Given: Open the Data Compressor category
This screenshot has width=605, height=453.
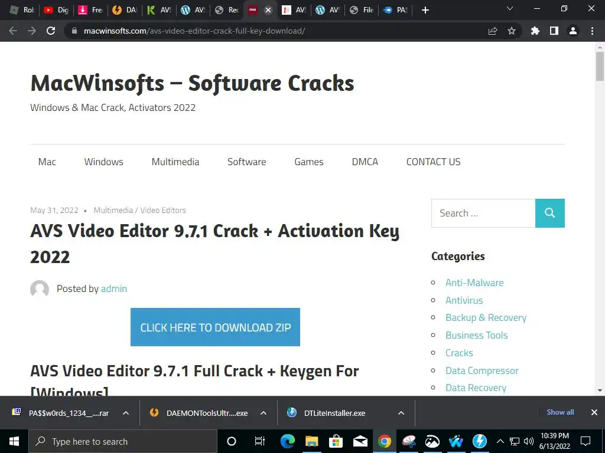Looking at the screenshot, I should pos(482,370).
